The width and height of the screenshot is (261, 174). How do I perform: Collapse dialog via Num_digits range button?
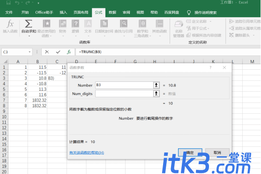[x=157, y=94]
